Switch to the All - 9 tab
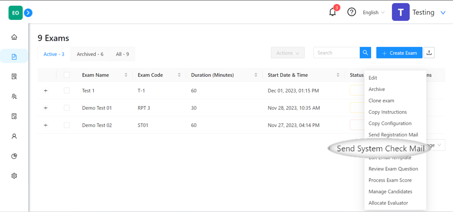Screen dimensions: 453x212 (x=123, y=54)
